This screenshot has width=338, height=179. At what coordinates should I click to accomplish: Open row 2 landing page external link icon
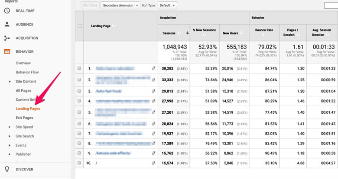point(153,80)
